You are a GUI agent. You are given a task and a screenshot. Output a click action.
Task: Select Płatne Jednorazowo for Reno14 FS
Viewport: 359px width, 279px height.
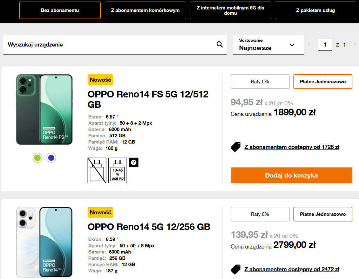[323, 81]
